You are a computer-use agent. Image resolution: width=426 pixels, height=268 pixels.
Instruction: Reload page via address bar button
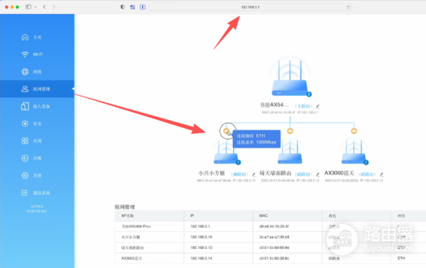tap(349, 7)
